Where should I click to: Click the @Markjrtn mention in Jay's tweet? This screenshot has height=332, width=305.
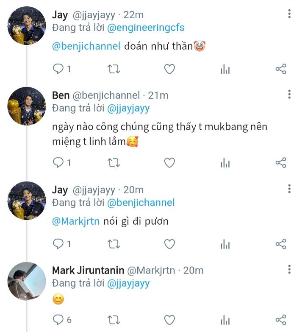tap(76, 221)
